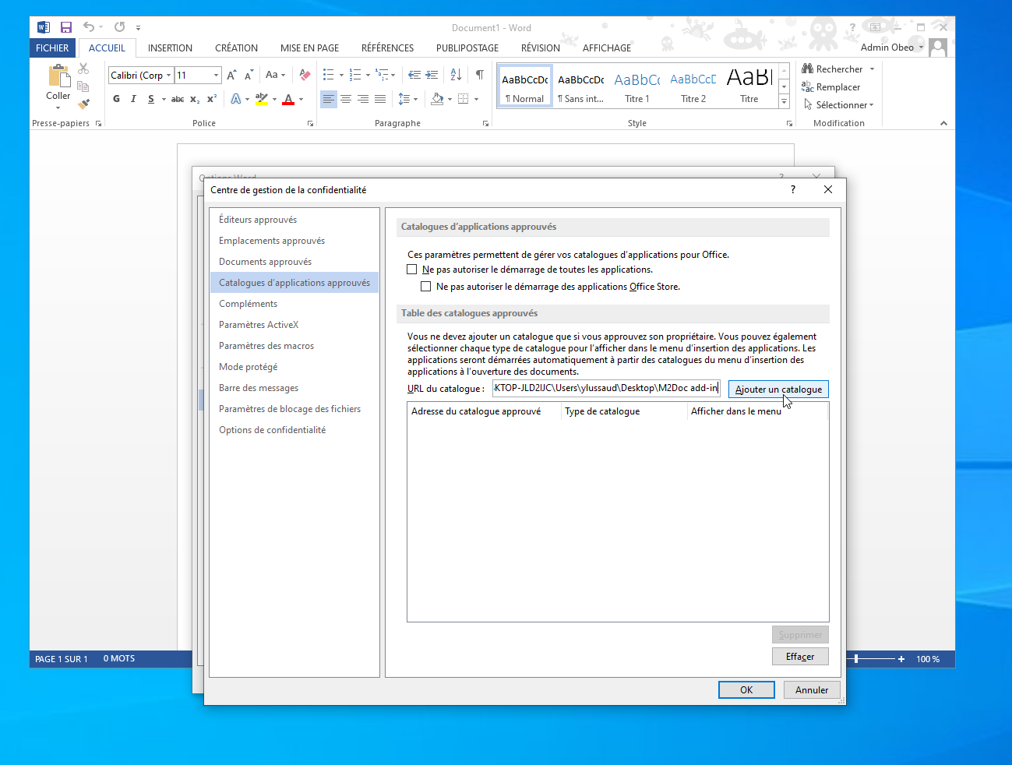Click the Copy icon in Presse-papiers

pos(83,86)
